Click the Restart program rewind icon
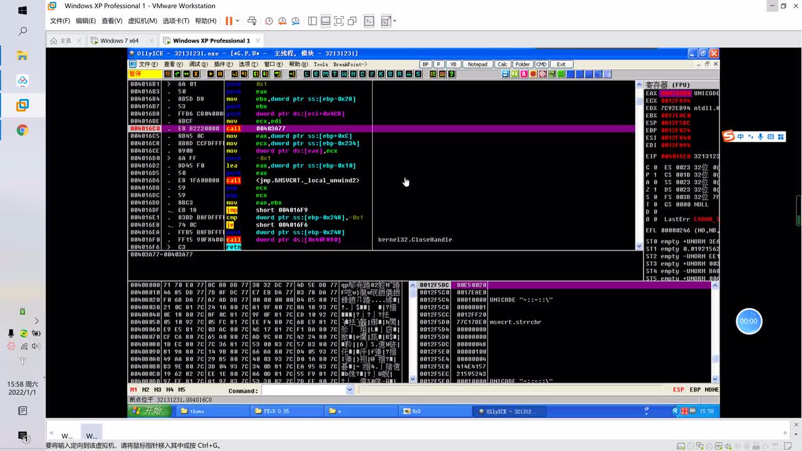The image size is (802, 451). (x=187, y=74)
